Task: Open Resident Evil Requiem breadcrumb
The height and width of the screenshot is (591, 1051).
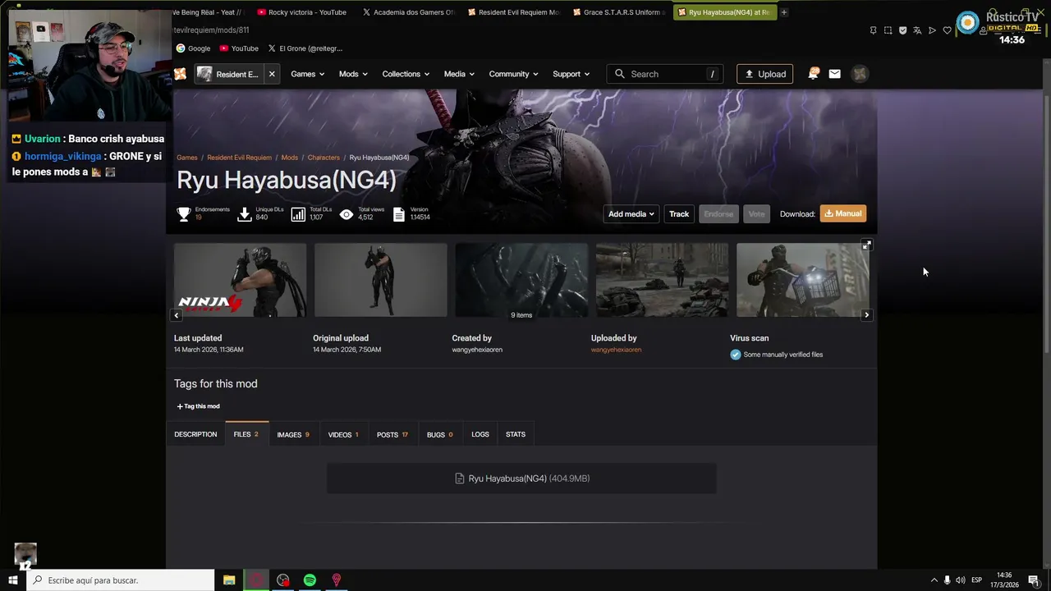Action: tap(239, 158)
